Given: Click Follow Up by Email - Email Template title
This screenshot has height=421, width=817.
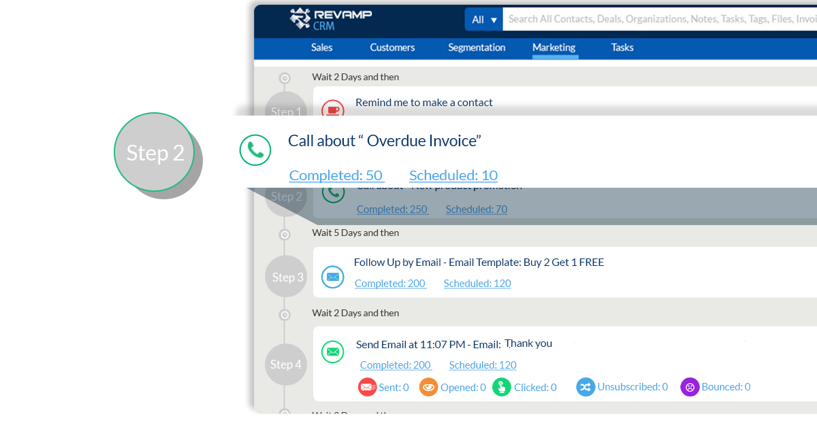Looking at the screenshot, I should click(x=479, y=263).
